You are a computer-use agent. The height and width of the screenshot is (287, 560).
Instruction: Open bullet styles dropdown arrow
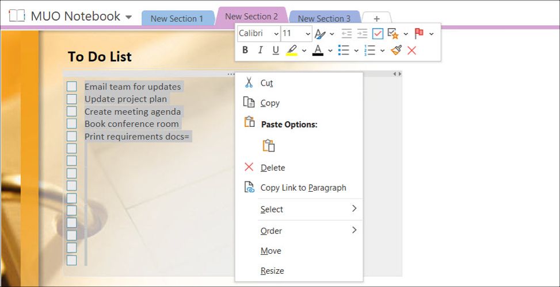[x=356, y=51]
